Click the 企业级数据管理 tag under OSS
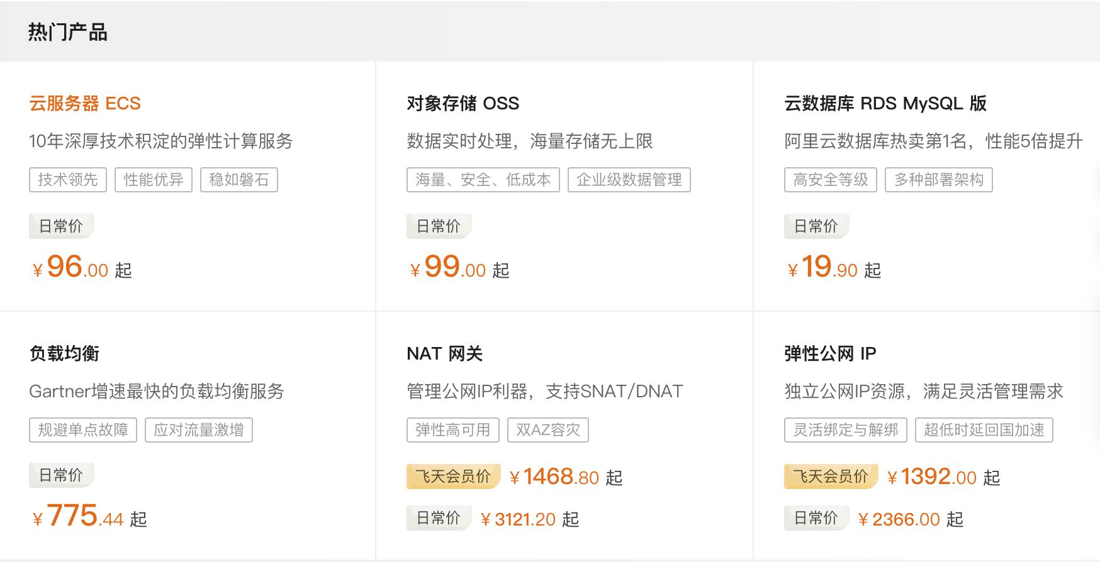The width and height of the screenshot is (1100, 562). pos(629,180)
